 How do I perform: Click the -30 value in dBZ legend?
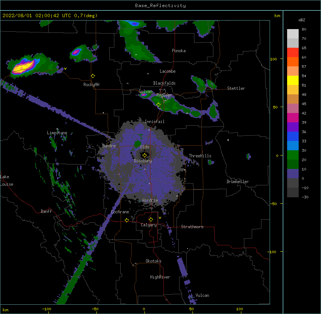click(305, 197)
